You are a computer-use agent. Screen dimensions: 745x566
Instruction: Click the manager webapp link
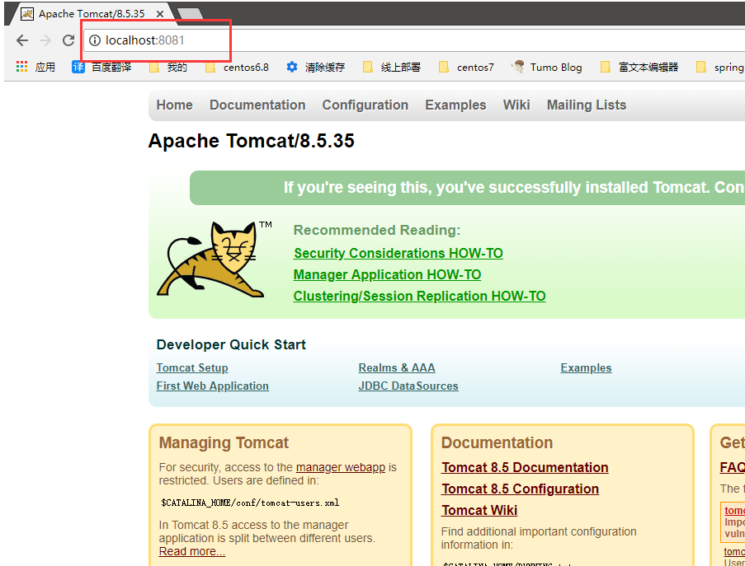340,467
